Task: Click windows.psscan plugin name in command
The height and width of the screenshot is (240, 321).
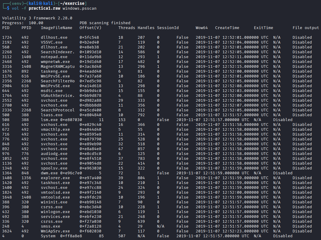Action: [x=79, y=8]
